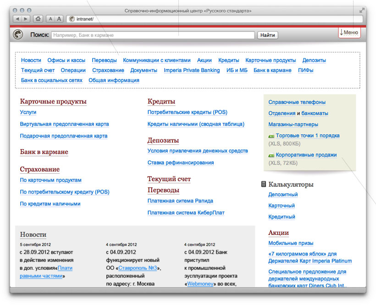376x305 pixels.
Task: Increase text size with large A button
Action: [x=59, y=19]
